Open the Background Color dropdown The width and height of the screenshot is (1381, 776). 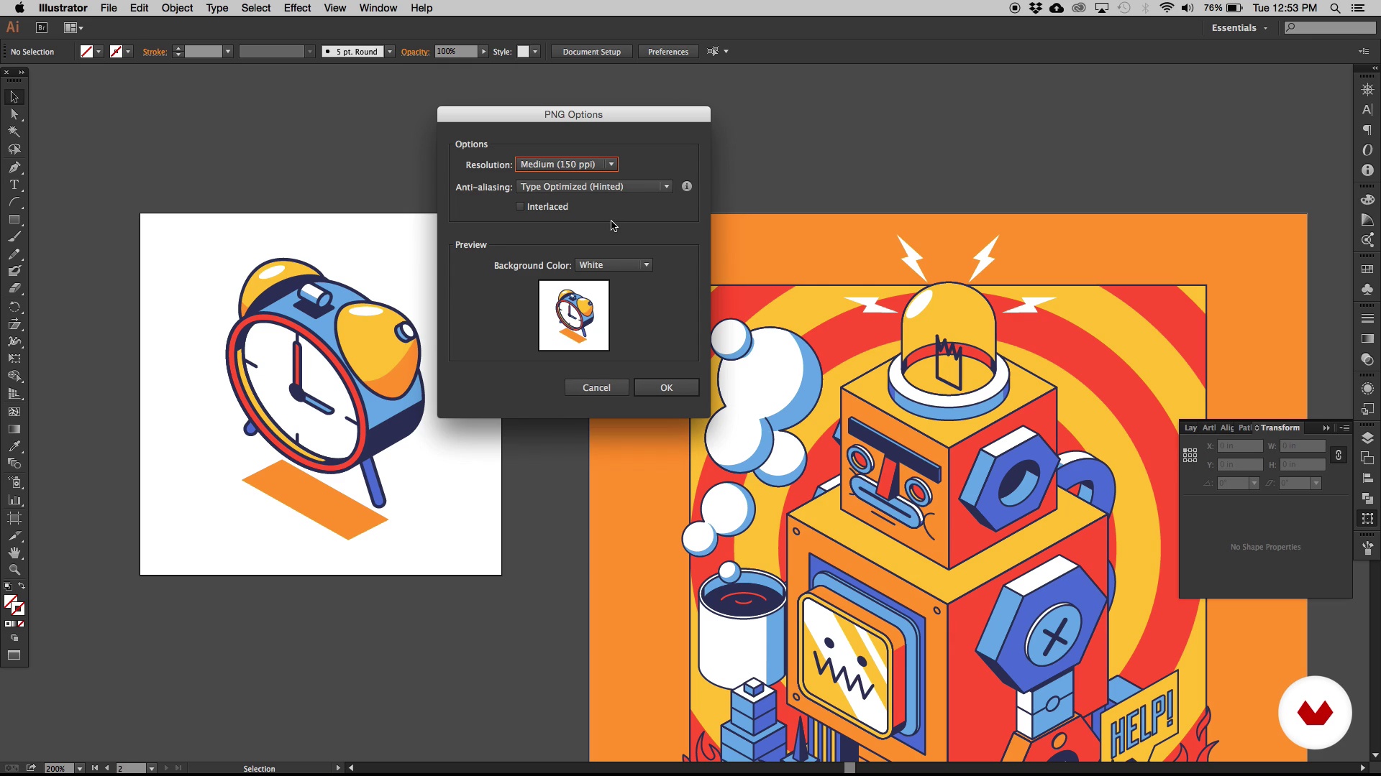(614, 265)
